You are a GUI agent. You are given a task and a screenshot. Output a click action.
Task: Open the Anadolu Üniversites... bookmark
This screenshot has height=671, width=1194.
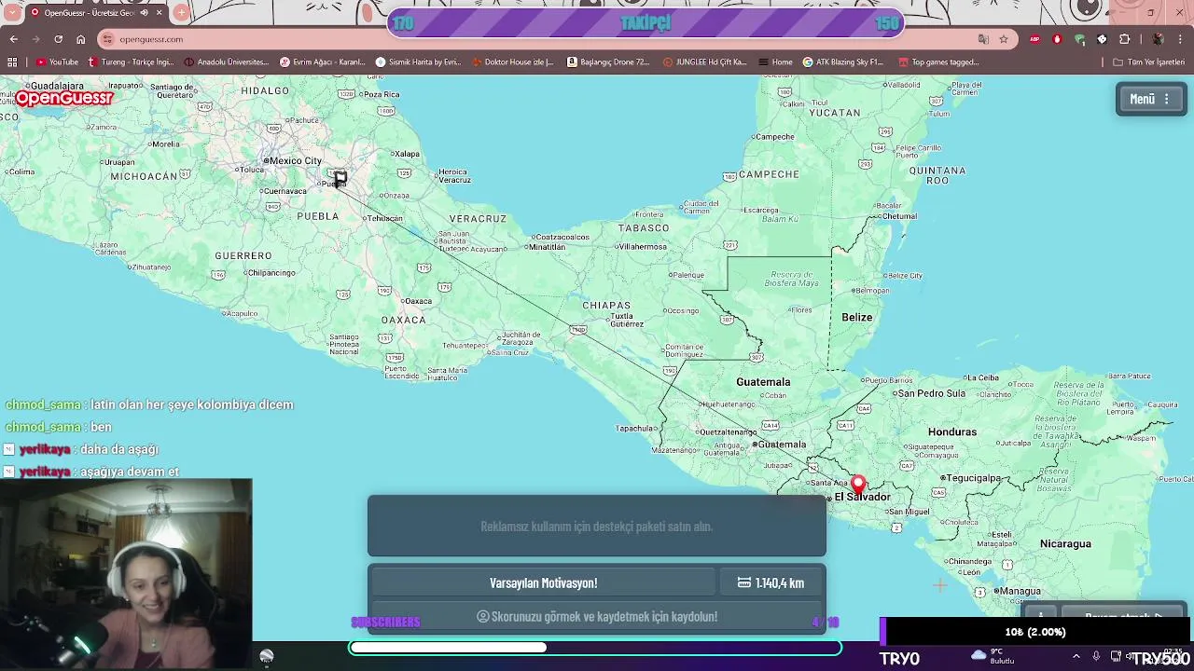(x=227, y=62)
